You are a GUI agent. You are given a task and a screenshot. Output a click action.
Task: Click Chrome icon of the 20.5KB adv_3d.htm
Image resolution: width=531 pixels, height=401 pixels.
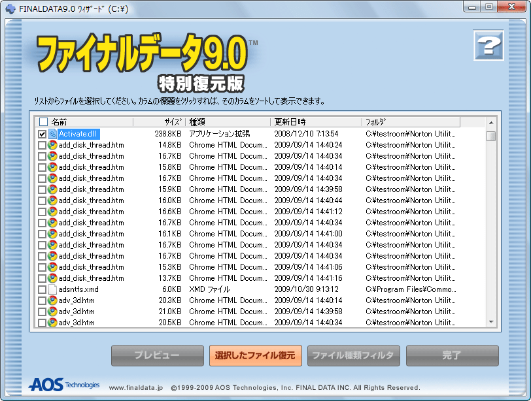click(52, 323)
